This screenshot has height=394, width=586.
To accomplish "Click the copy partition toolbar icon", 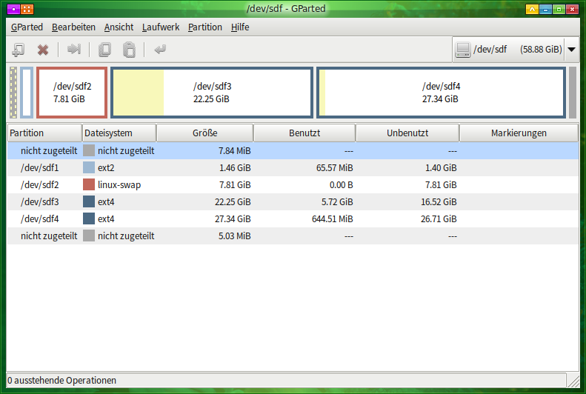I will click(104, 50).
